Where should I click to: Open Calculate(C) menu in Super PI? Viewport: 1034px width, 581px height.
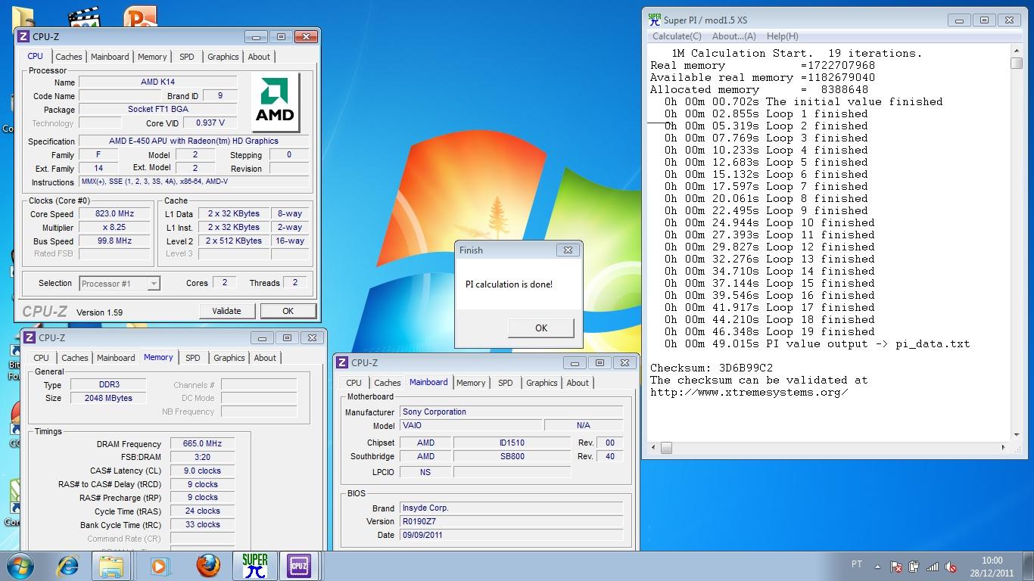click(x=677, y=36)
